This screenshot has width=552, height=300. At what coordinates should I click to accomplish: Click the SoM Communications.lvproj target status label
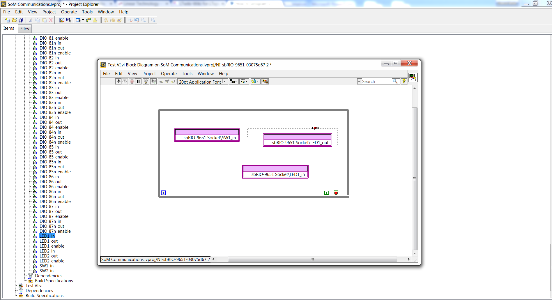[x=156, y=259]
